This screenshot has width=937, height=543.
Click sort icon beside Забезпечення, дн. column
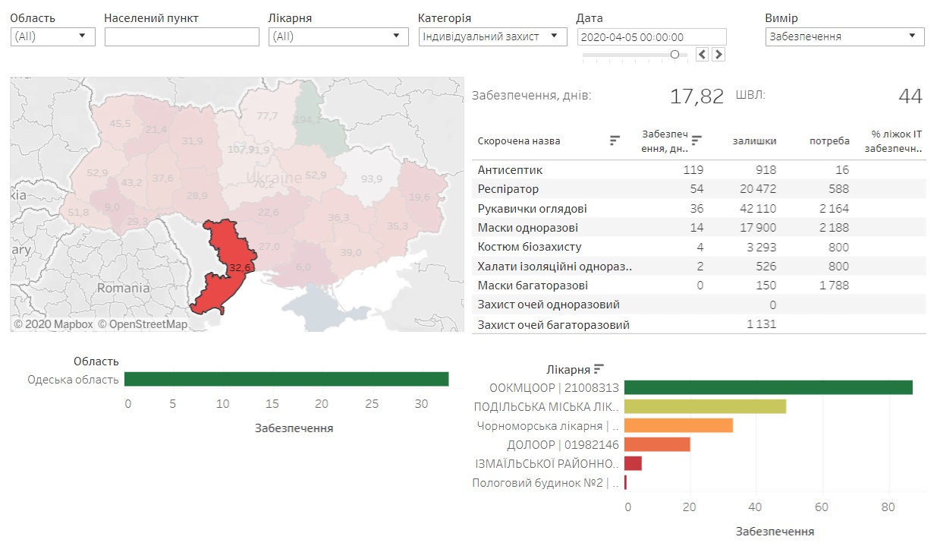696,140
